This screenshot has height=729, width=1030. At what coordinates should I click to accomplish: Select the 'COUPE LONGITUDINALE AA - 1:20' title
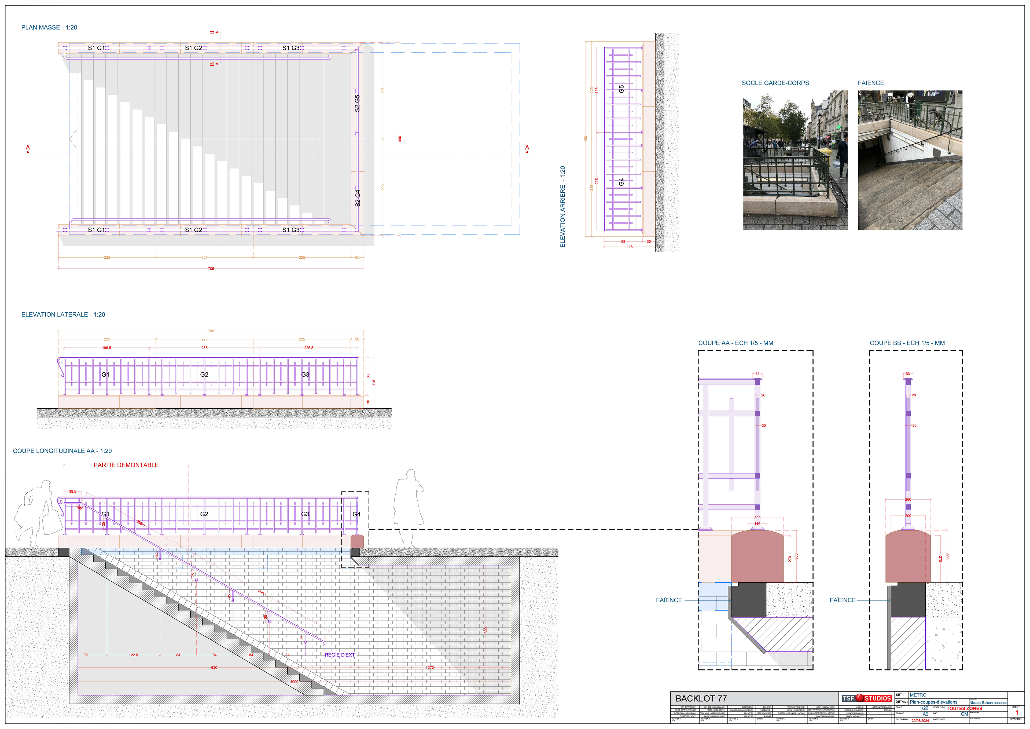coord(62,451)
